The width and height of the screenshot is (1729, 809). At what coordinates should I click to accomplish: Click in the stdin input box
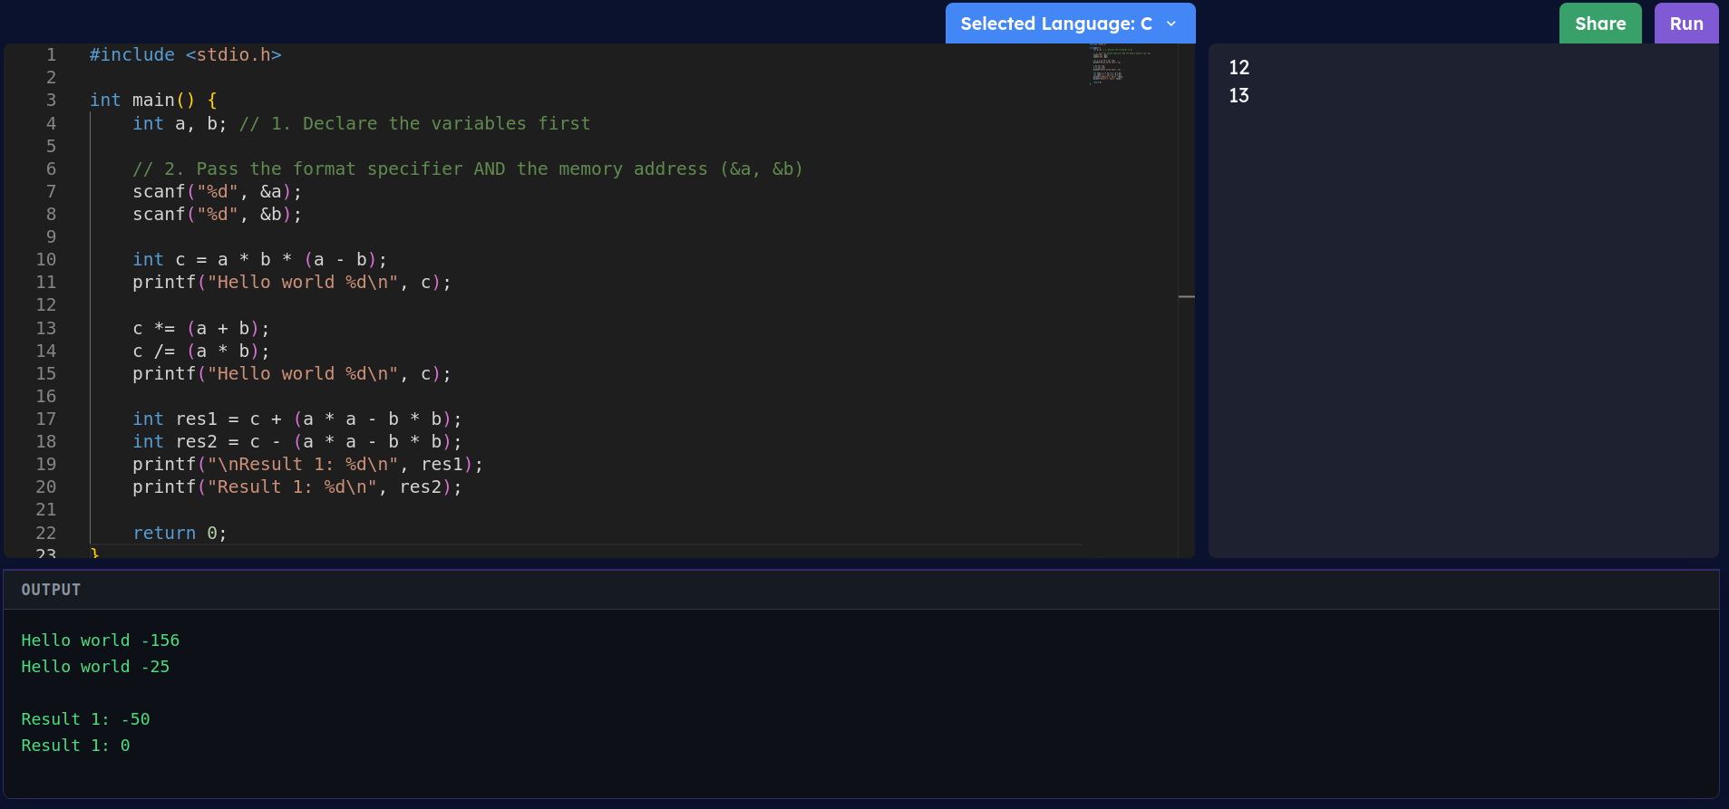pos(1463,301)
